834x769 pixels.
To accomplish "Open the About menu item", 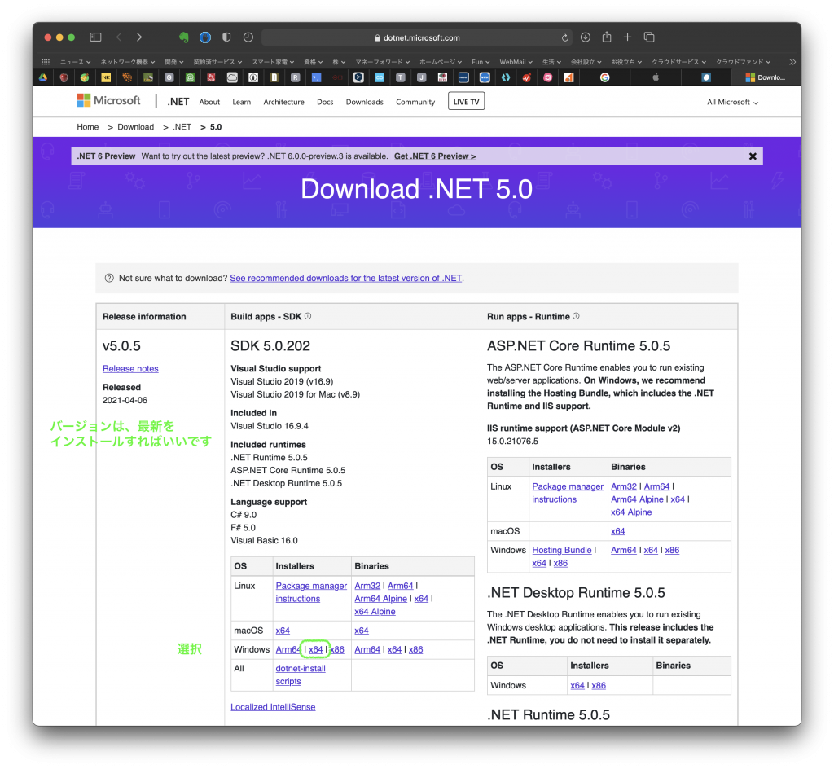I will coord(209,102).
